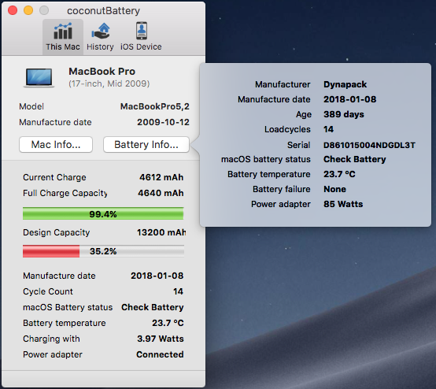436x389 pixels.
Task: Click the 3.97 Watts charging value
Action: click(x=161, y=339)
